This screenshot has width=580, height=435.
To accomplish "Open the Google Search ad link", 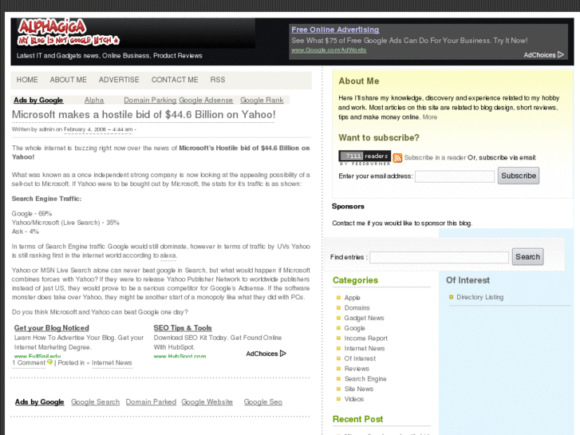I will tap(96, 402).
